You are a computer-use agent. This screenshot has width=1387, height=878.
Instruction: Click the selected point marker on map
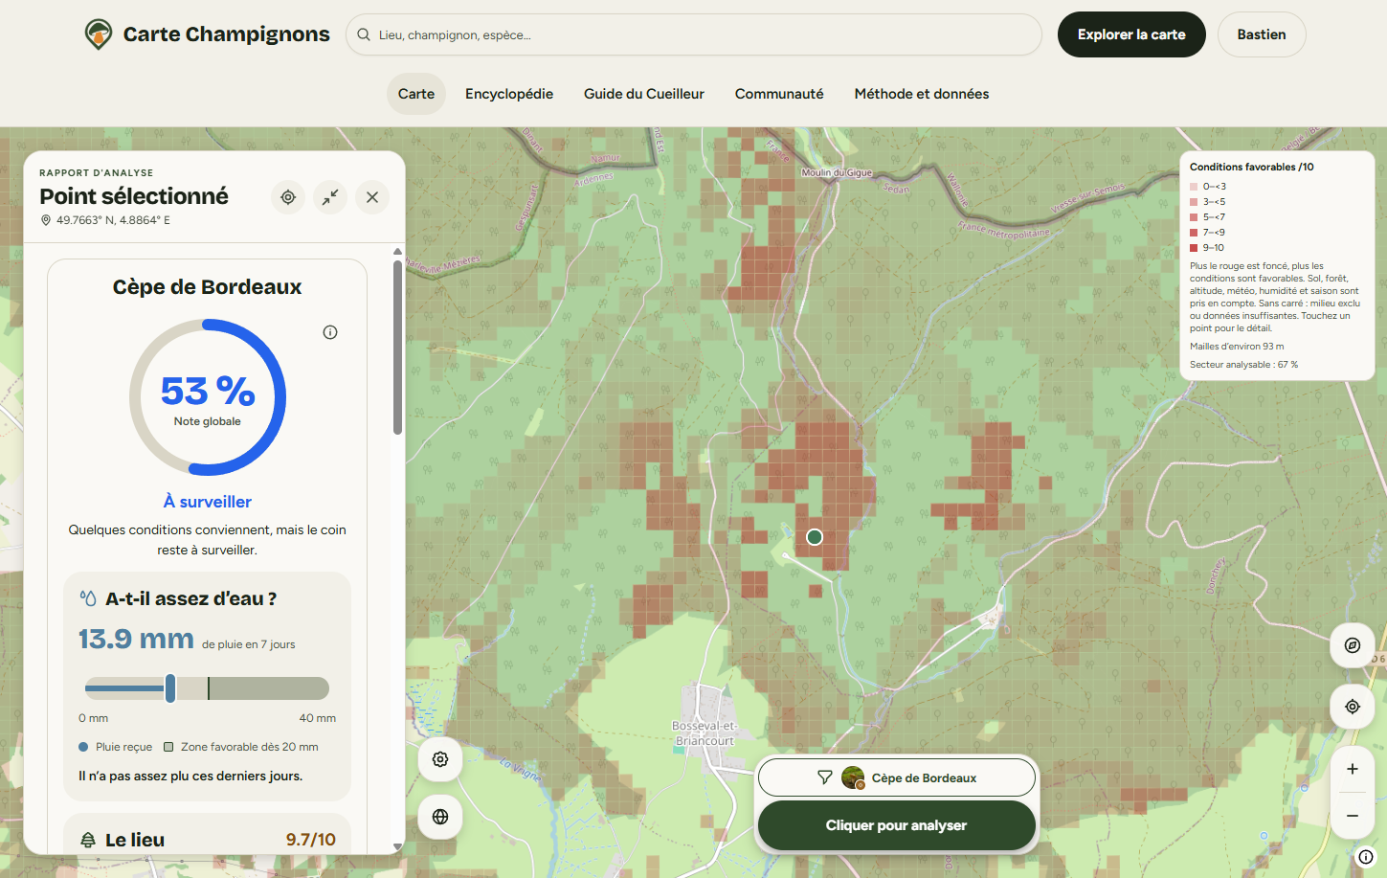point(815,537)
